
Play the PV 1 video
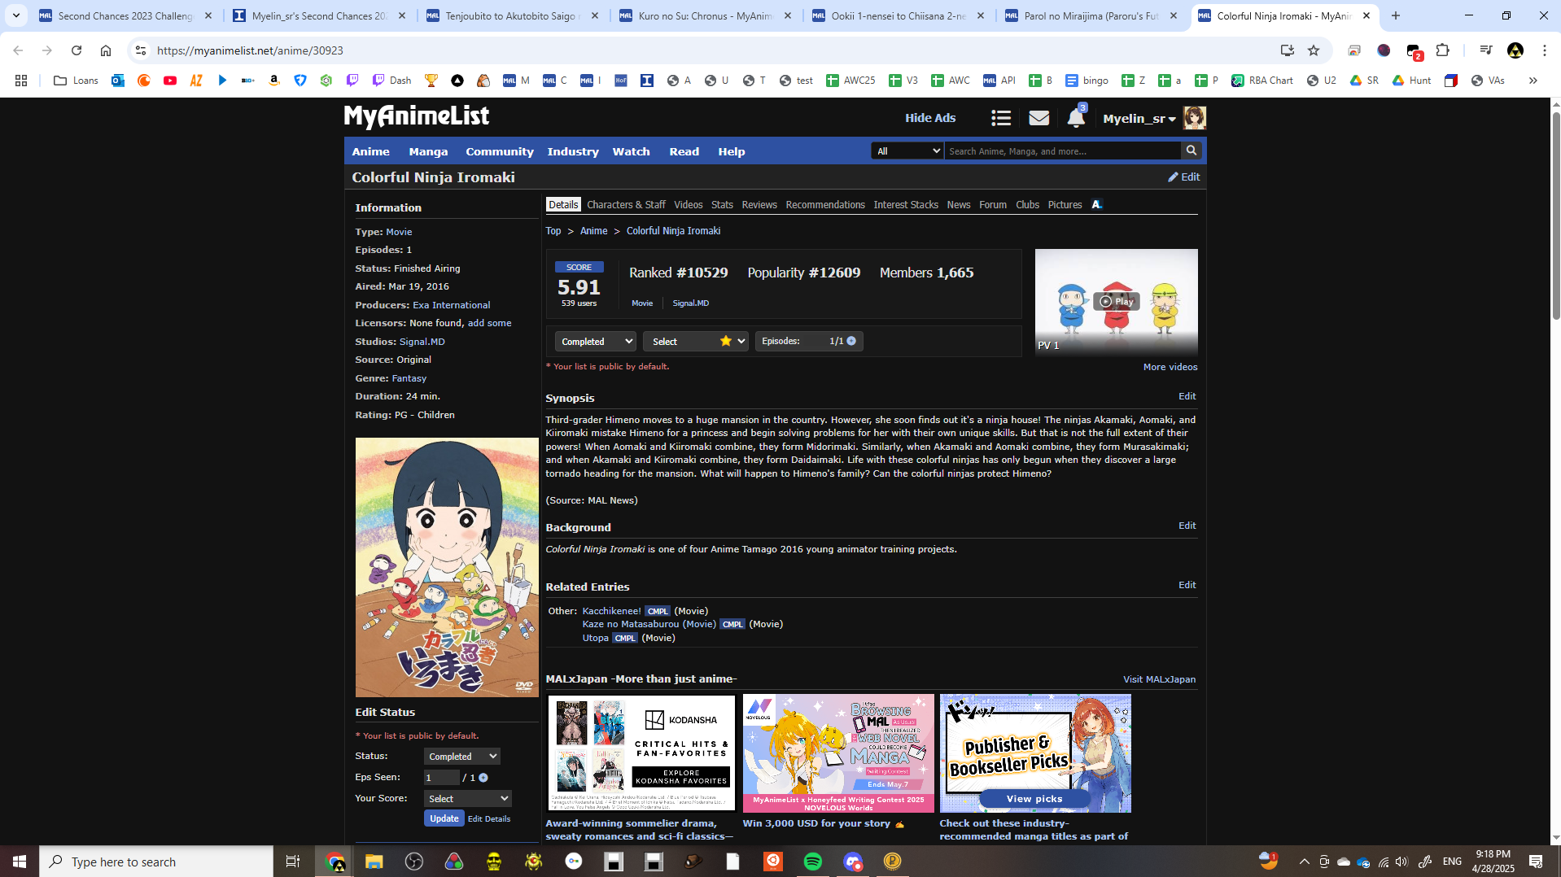point(1116,301)
